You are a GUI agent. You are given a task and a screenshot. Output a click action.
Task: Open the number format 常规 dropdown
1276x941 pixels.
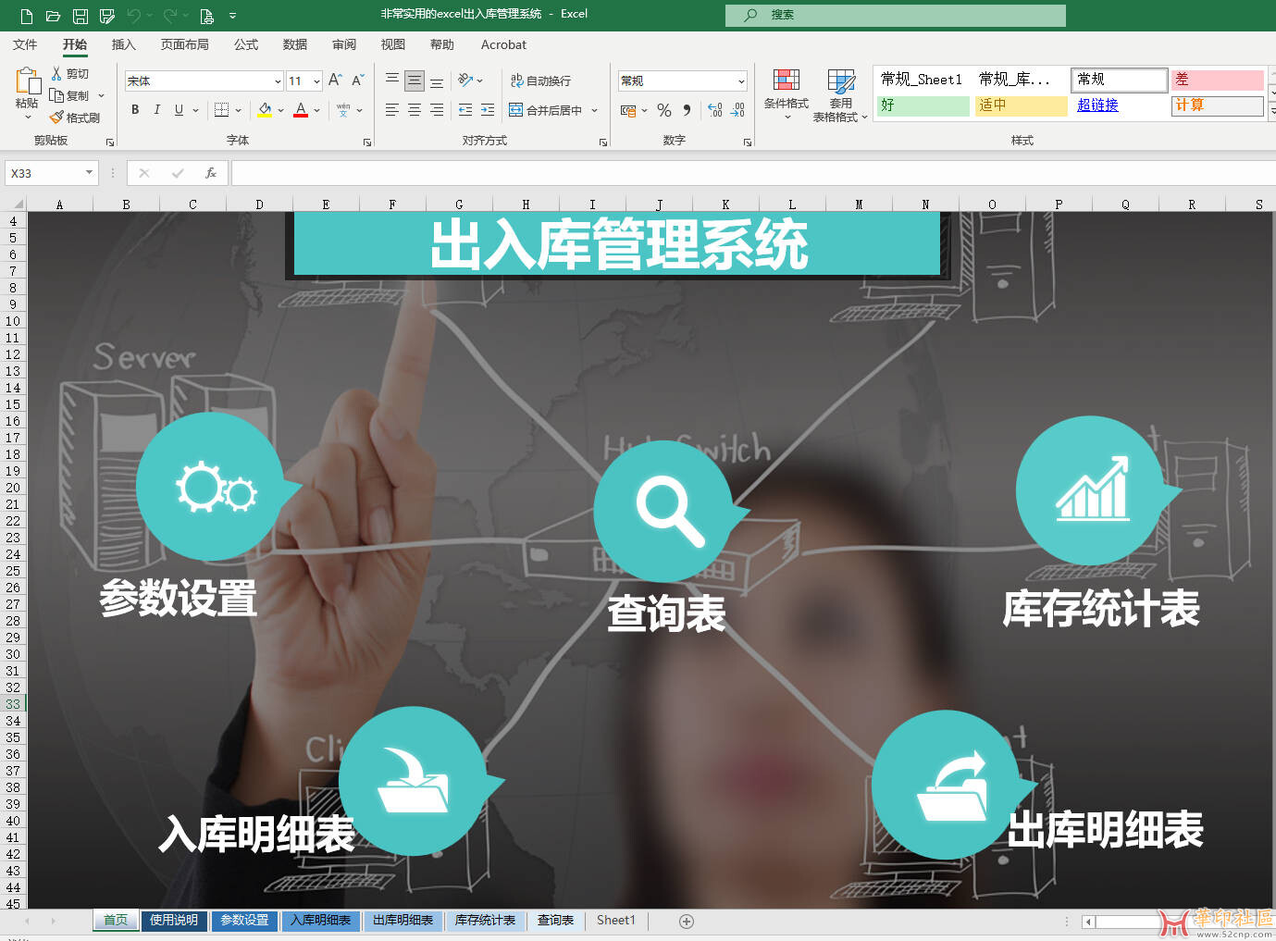pyautogui.click(x=741, y=81)
